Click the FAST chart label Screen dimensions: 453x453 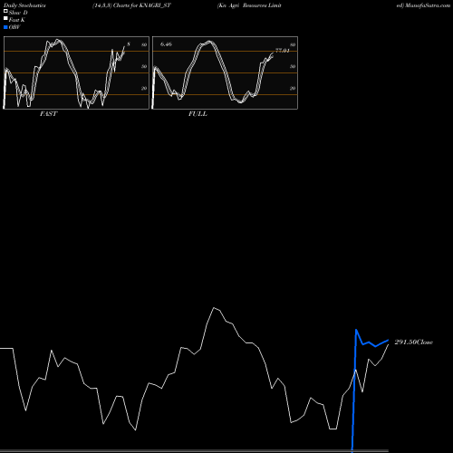[x=48, y=114]
